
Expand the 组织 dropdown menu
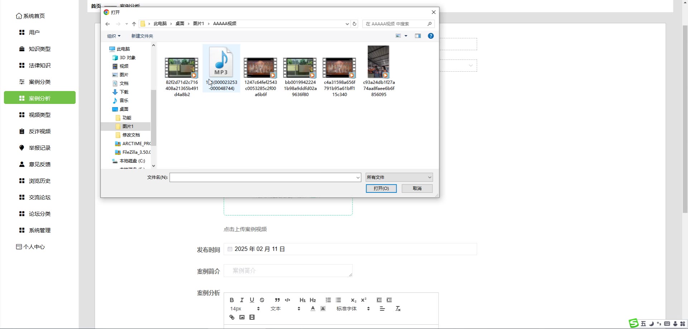[x=114, y=36]
